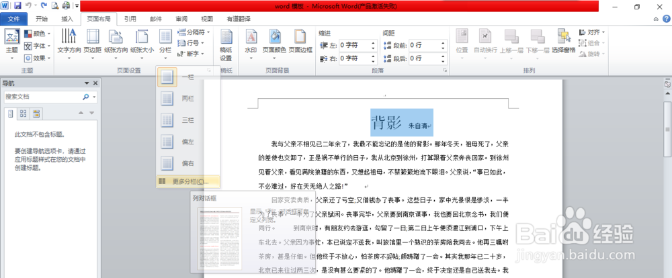The width and height of the screenshot is (672, 278).
Task: Click 更多分栏 (More Columns) option
Action: [189, 181]
